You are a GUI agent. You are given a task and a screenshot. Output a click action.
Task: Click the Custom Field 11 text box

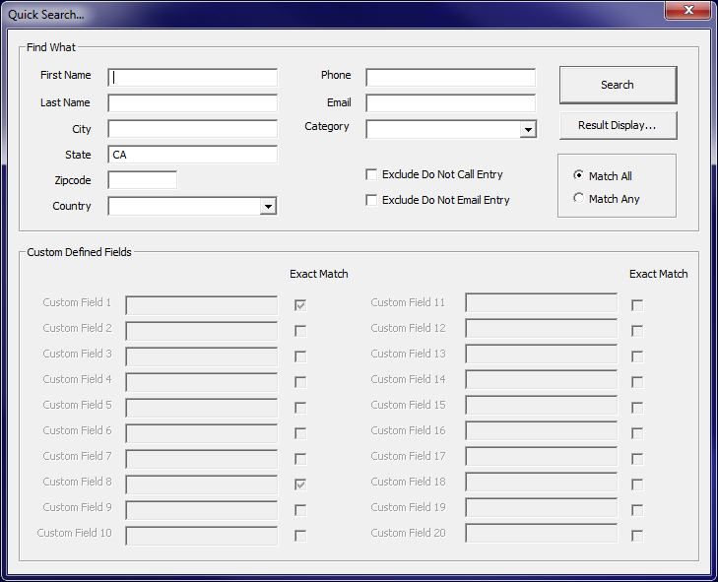[x=541, y=303]
